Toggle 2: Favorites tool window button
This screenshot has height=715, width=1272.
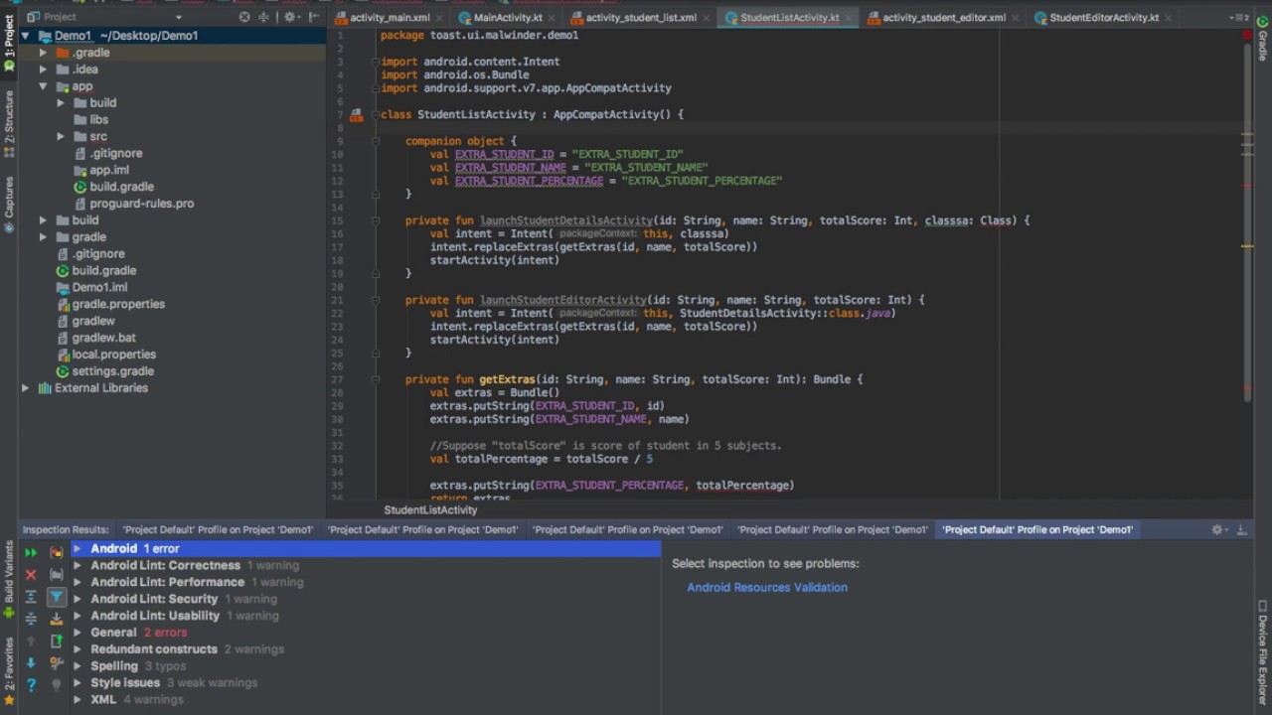point(9,671)
